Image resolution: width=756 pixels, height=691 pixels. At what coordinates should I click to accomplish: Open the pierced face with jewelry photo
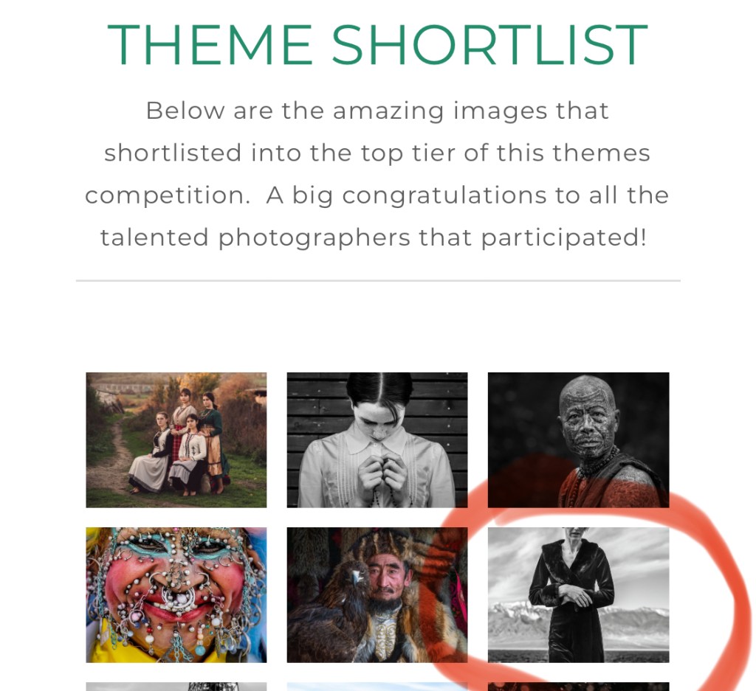pos(176,594)
